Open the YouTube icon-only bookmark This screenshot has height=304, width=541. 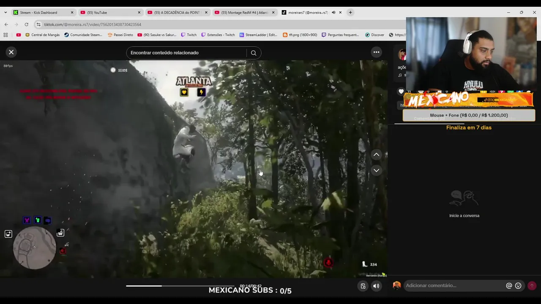click(x=18, y=35)
